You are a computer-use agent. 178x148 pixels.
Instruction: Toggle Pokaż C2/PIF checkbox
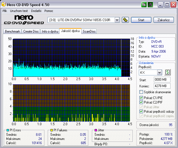tap(141, 102)
